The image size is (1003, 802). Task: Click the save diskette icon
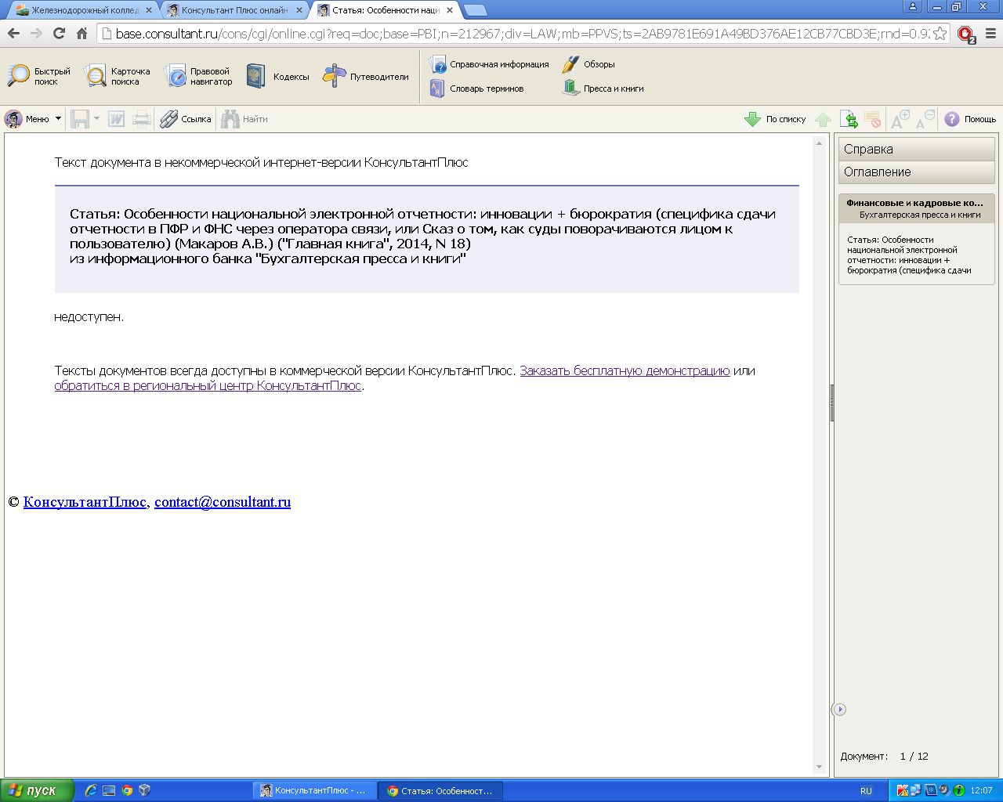80,119
